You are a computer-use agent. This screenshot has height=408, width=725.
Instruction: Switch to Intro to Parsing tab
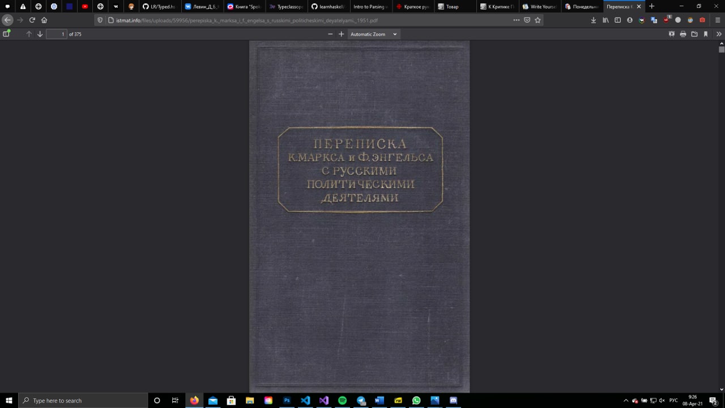pos(370,7)
